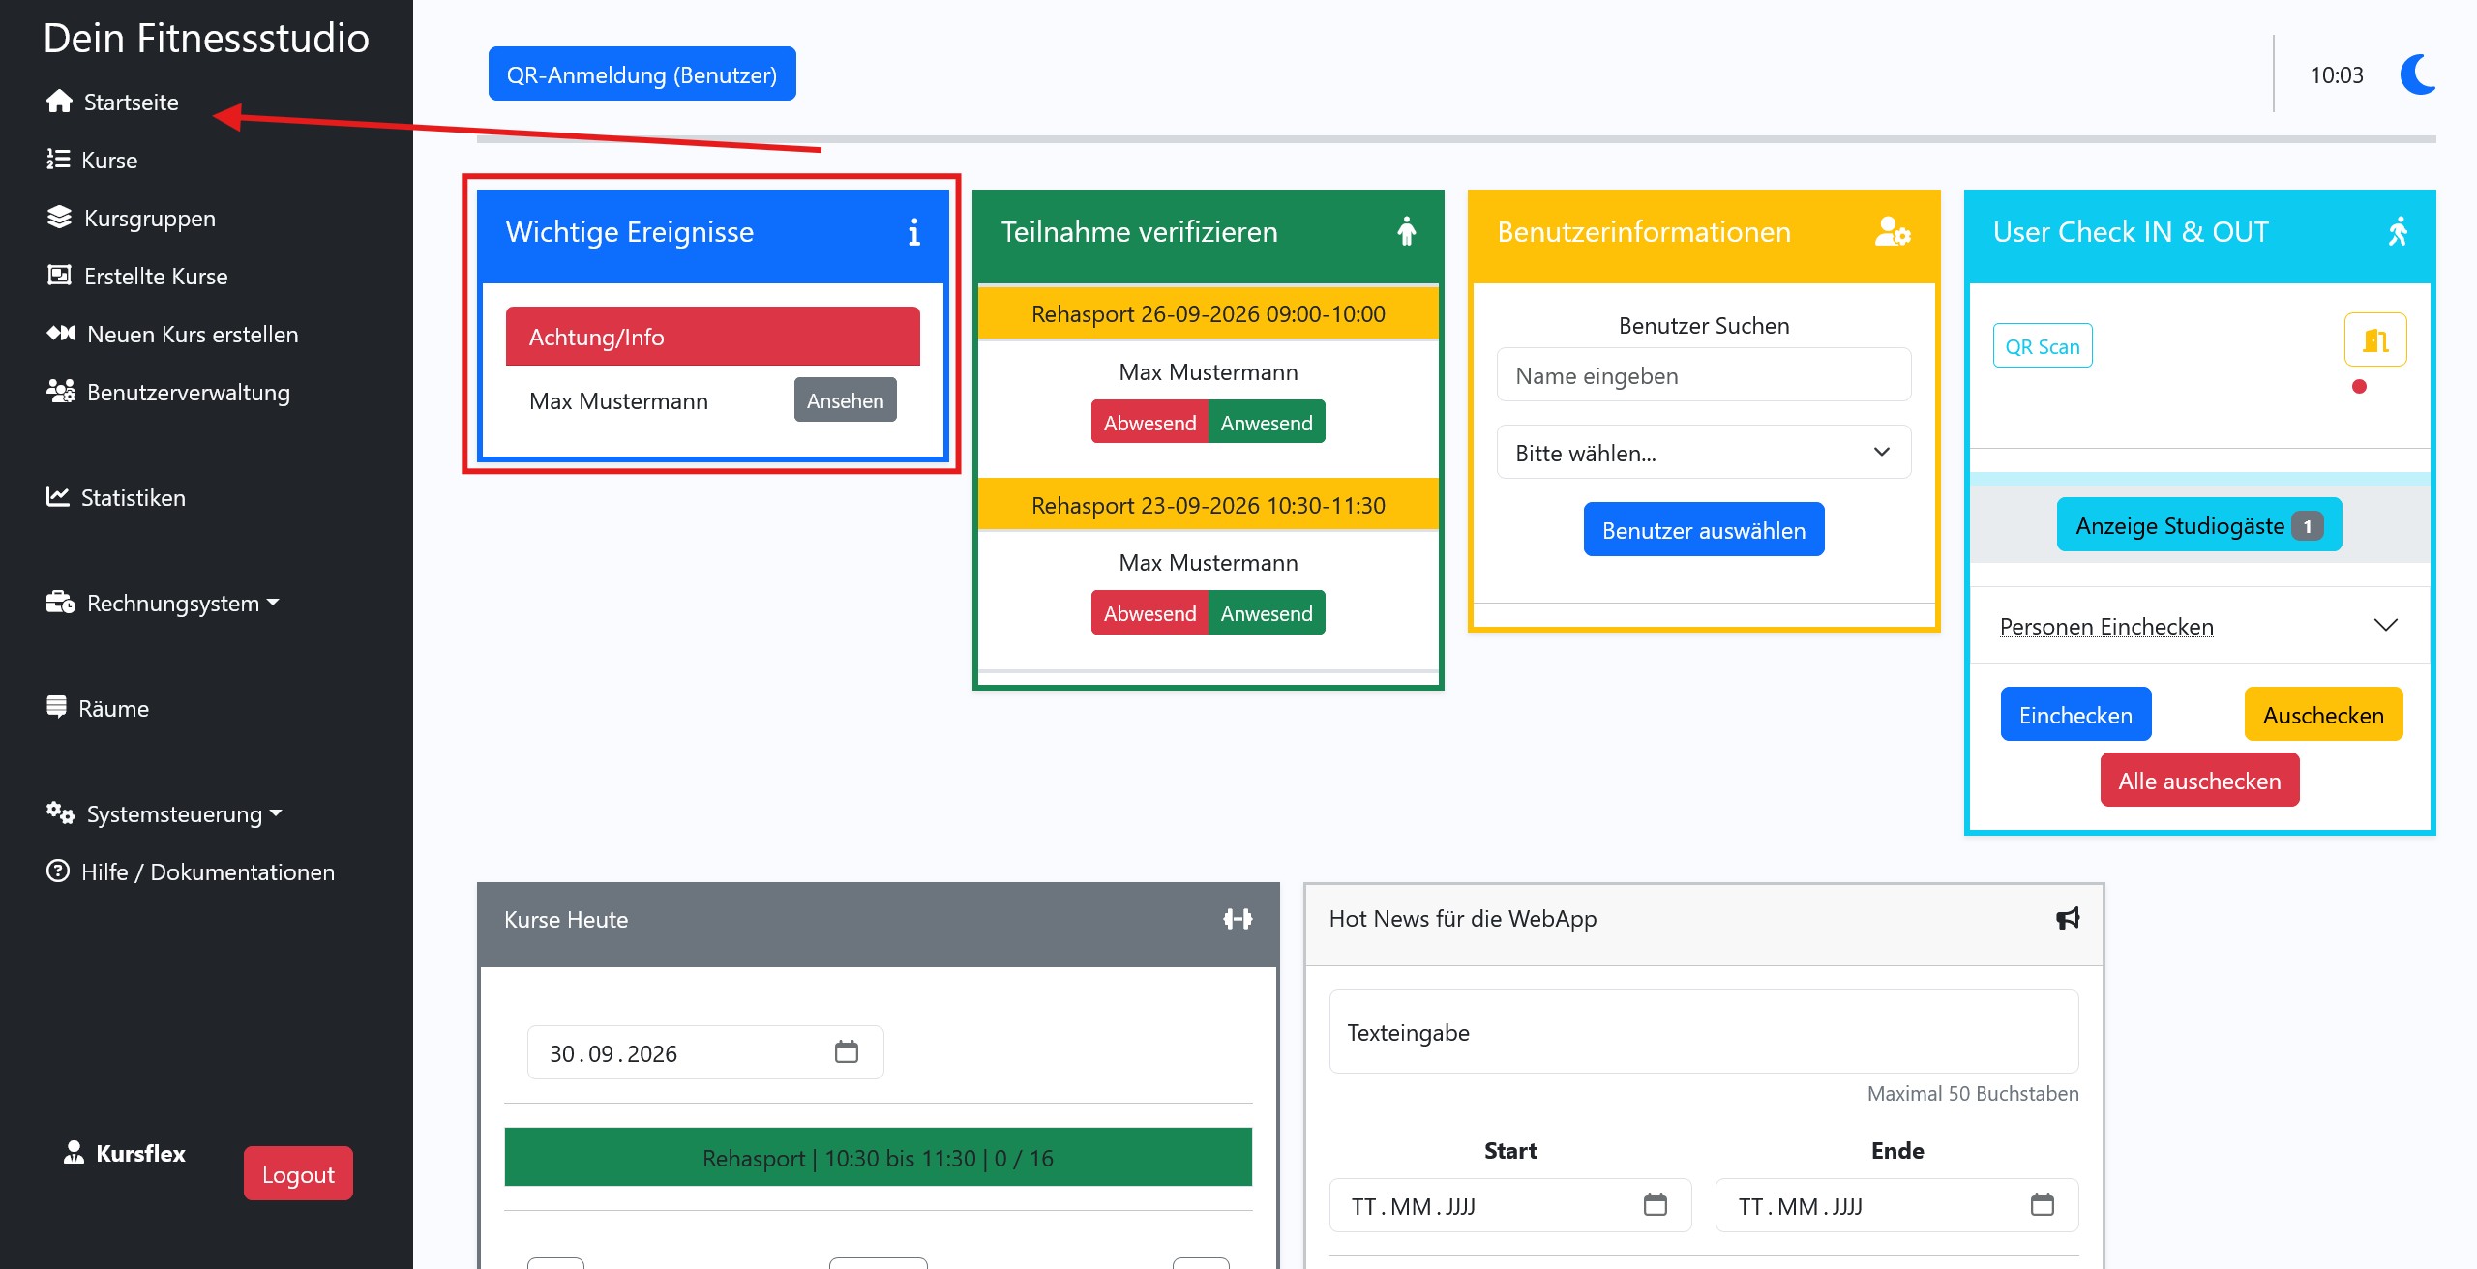The width and height of the screenshot is (2477, 1269).
Task: Mark Max Mustermann Abwesend for Rehasport 23-09-2026
Action: pos(1149,613)
